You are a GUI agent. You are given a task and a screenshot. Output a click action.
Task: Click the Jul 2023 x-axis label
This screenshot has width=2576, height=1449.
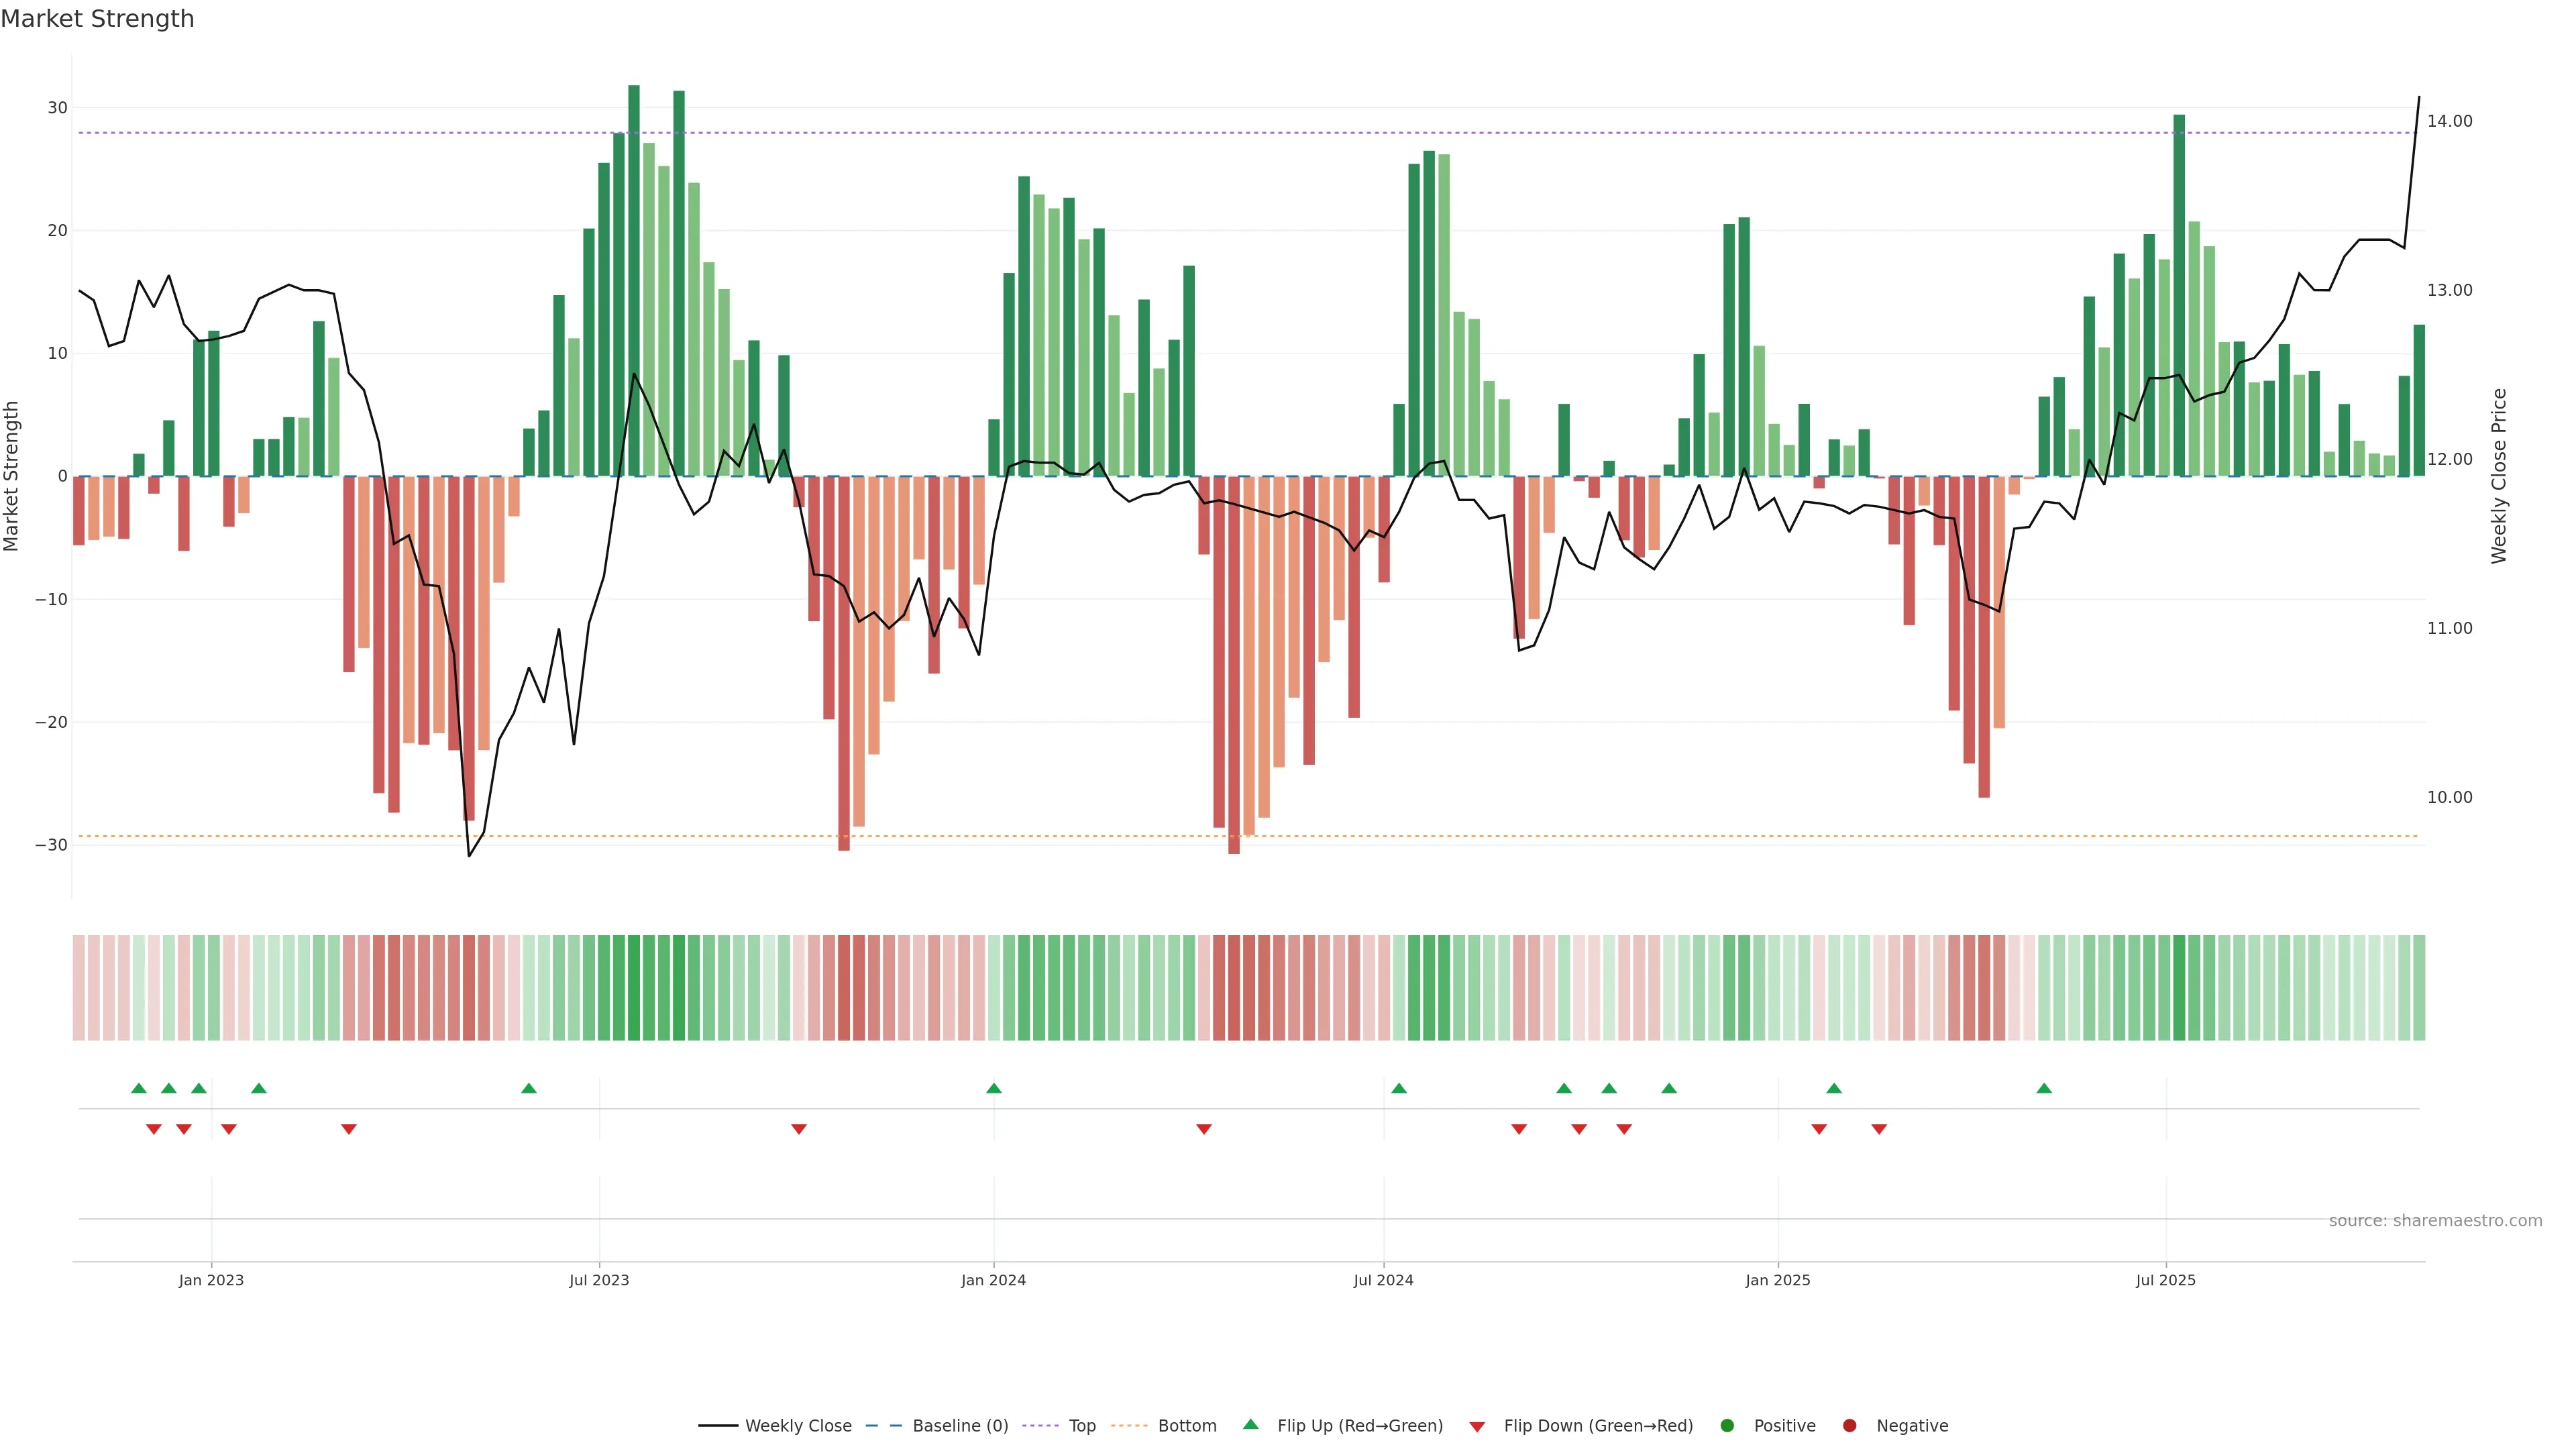(x=599, y=1280)
